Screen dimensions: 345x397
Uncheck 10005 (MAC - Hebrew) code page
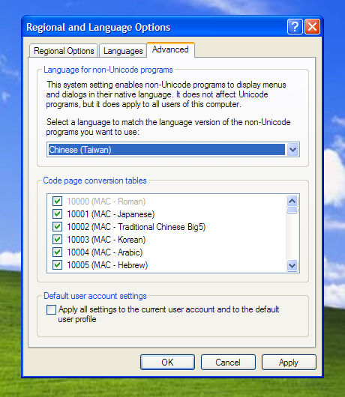coord(57,265)
